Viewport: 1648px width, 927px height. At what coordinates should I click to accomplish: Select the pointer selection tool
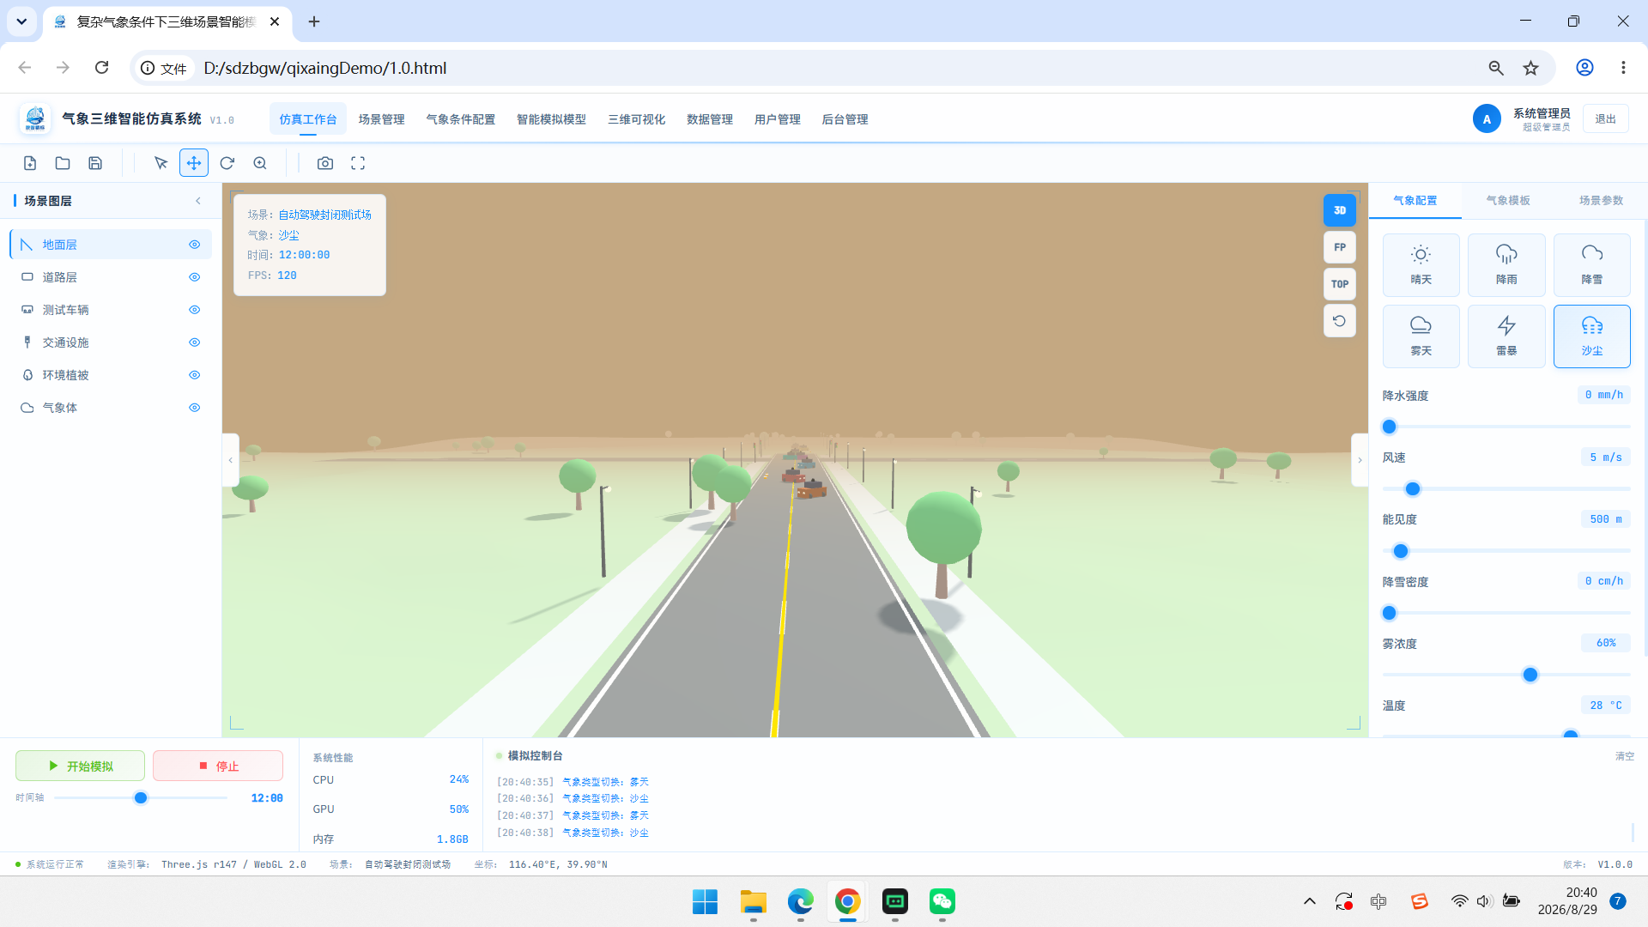point(161,163)
